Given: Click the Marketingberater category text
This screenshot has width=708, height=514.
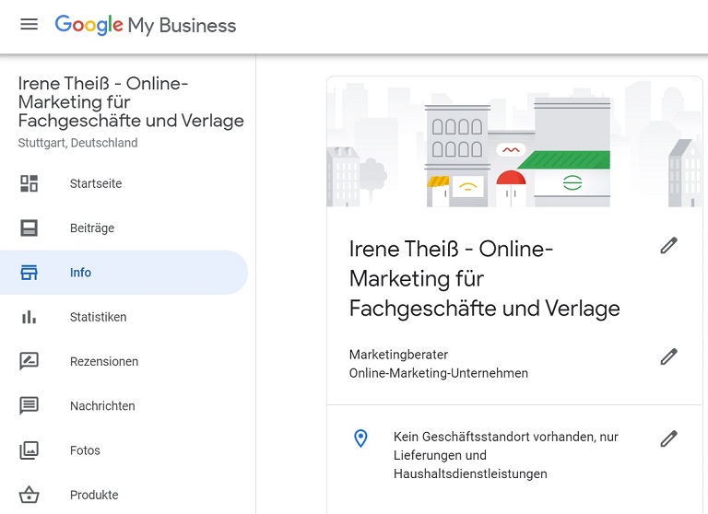Looking at the screenshot, I should 398,355.
